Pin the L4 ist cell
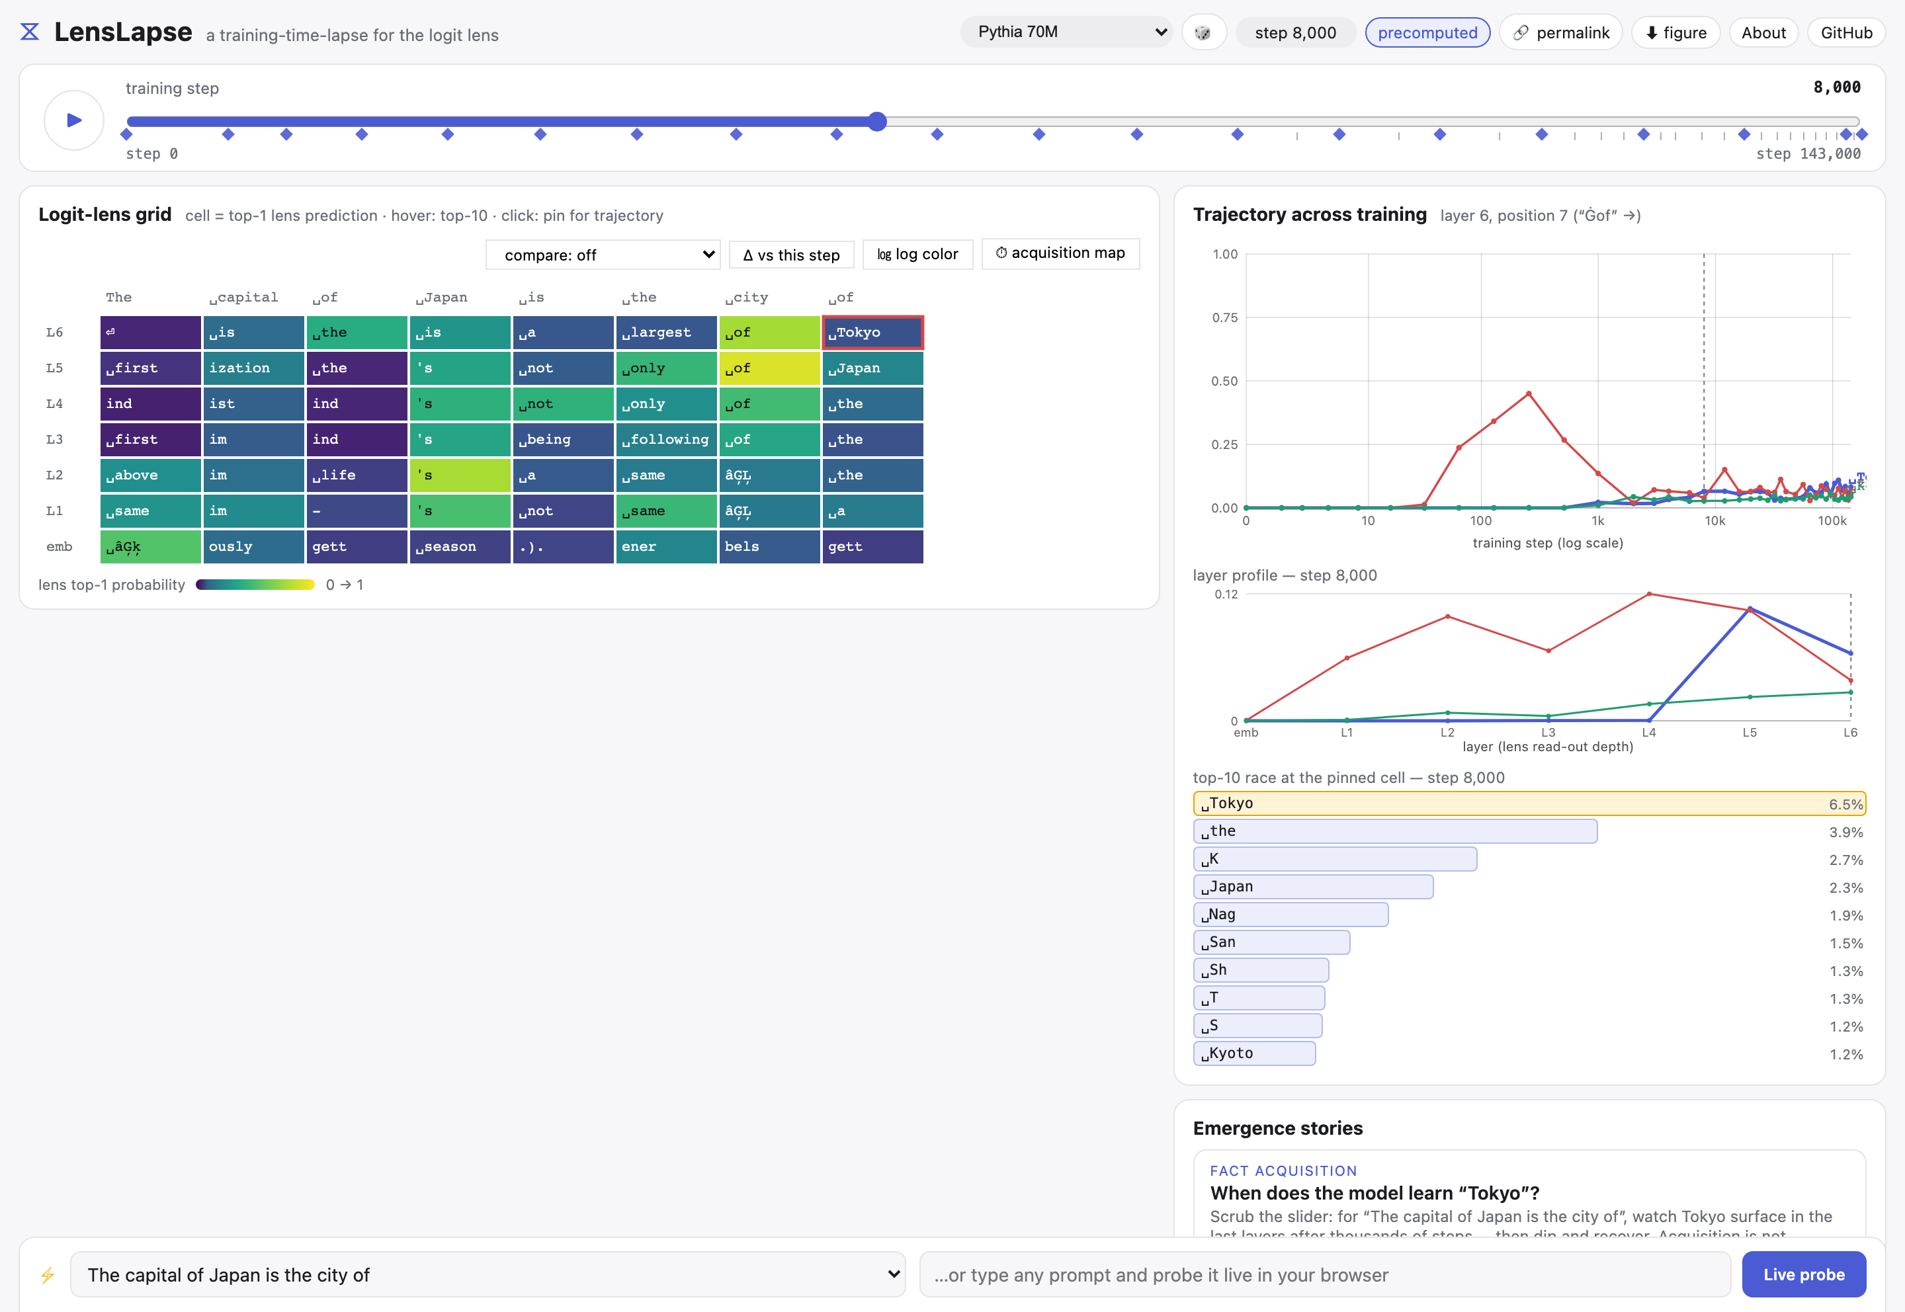Screen dimensions: 1905x1312 pos(253,403)
